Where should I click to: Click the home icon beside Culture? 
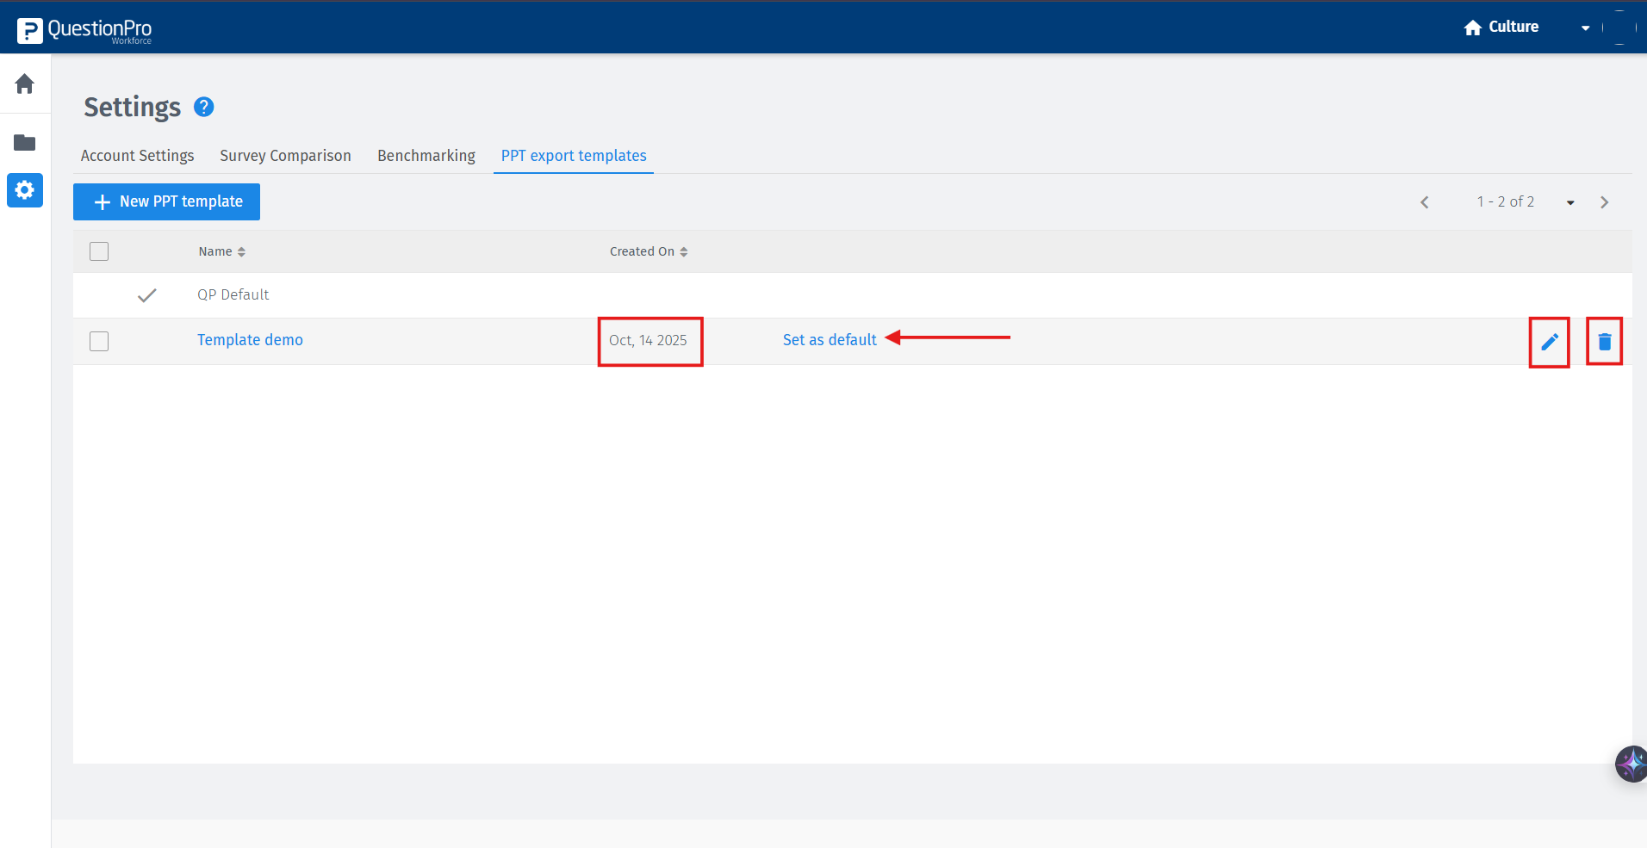1472,27
